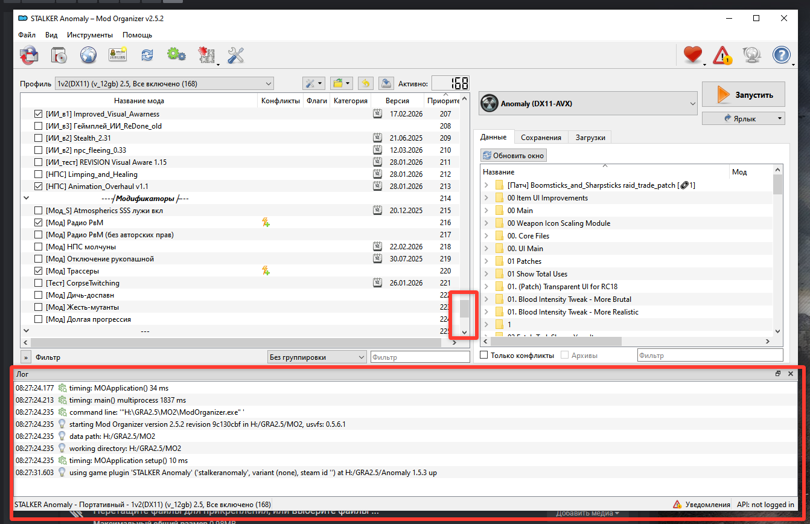Image resolution: width=810 pixels, height=524 pixels.
Task: Open the wrench list options dropdown button
Action: [314, 83]
